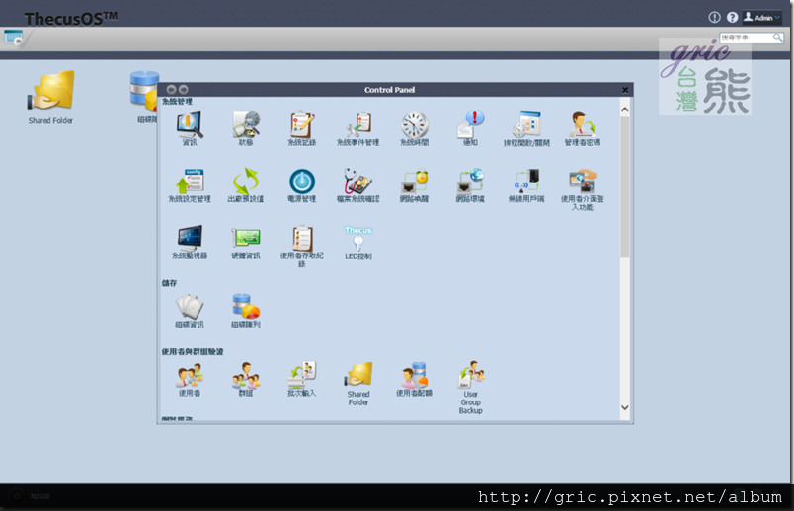The height and width of the screenshot is (511, 794).
Task: Open 網路環境 networking icon
Action: tap(470, 185)
